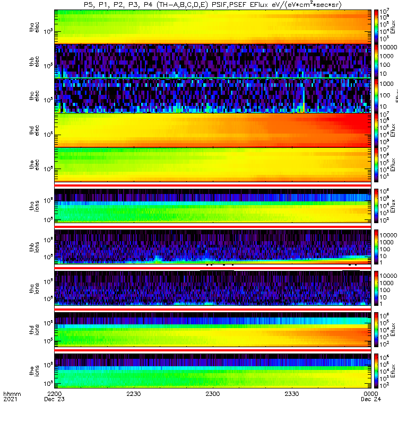Click the Eflux label of the tha elec color bar
Viewport: 398px width, 424px height.
[x=393, y=27]
